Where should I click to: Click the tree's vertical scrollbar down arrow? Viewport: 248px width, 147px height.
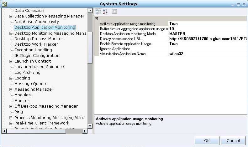click(x=90, y=126)
